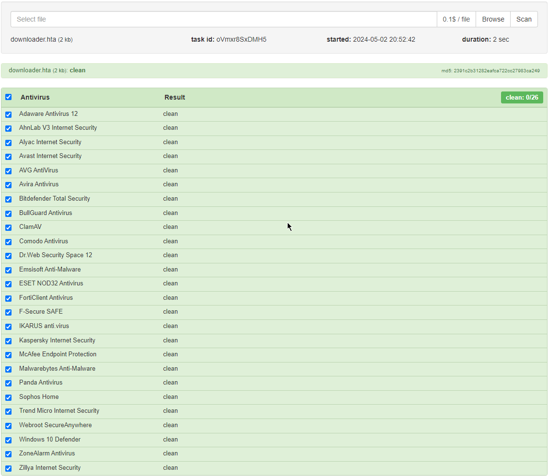Screen dimensions: 548x476
Task: Uncheck the IKARUS anti.virus checkbox
Action: 8,327
